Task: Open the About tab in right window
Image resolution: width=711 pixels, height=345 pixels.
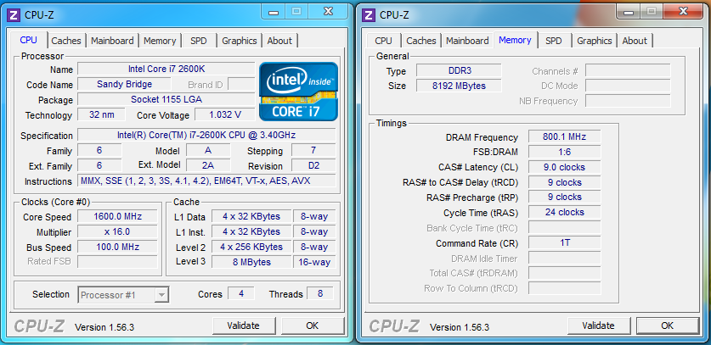Action: click(x=635, y=41)
